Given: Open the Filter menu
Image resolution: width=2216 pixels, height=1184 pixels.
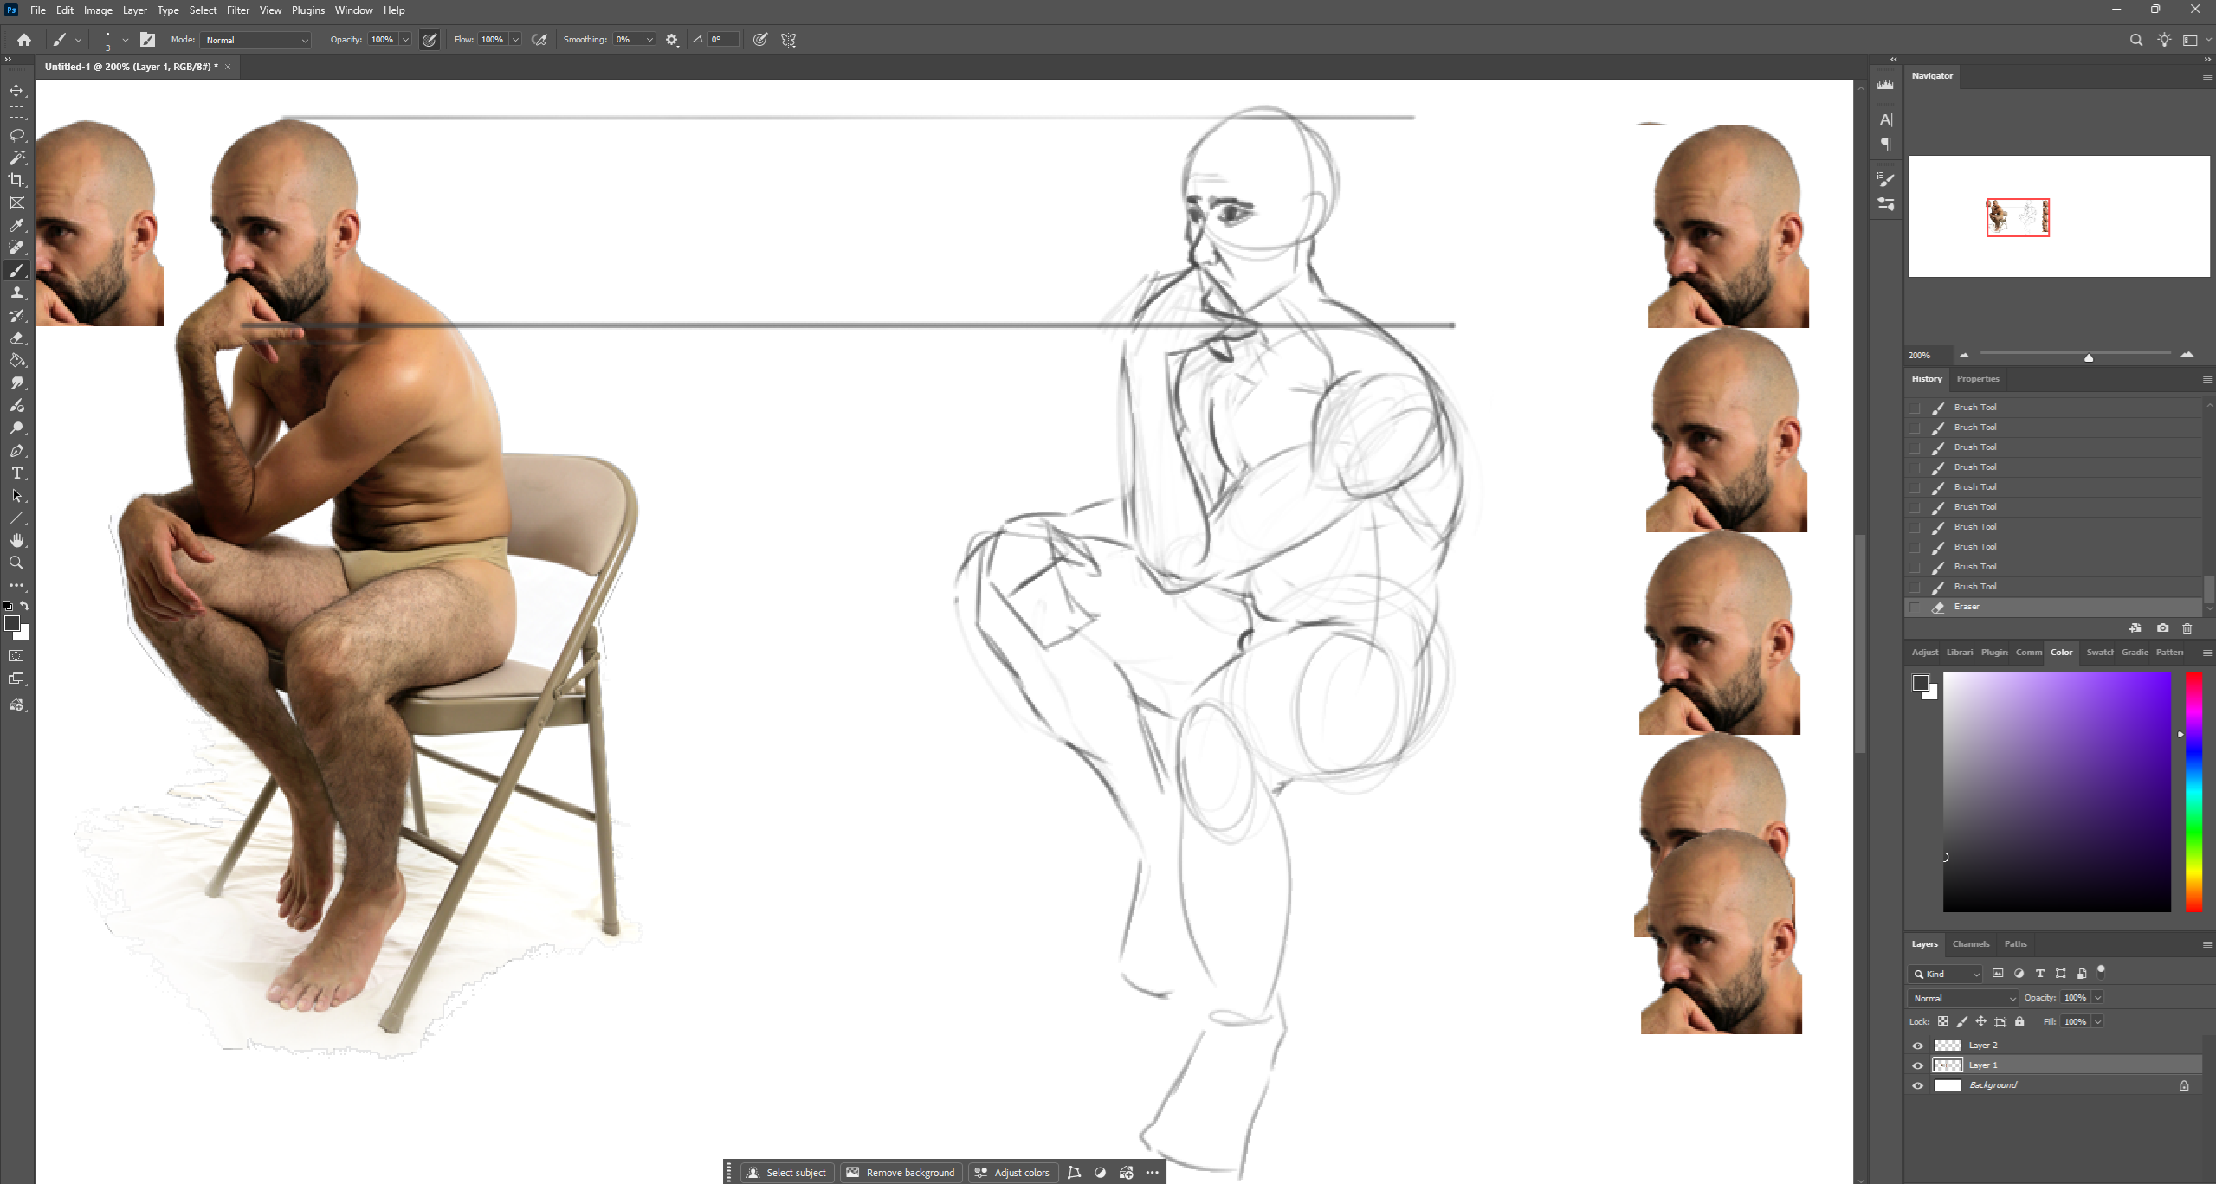Looking at the screenshot, I should (237, 10).
